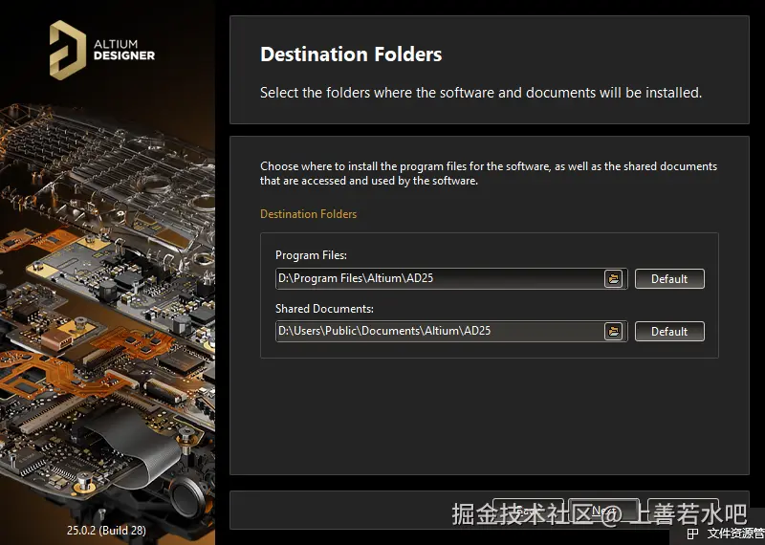Image resolution: width=765 pixels, height=545 pixels.
Task: Click the Altium Designer logo
Action: 102,50
